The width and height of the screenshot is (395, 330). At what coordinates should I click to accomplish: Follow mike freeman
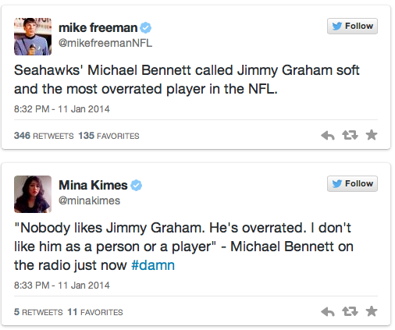pos(352,26)
